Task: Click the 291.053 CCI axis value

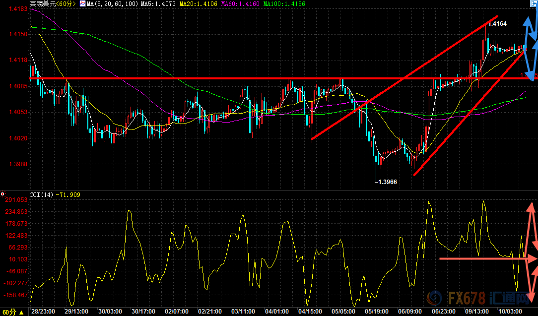Action: [16, 200]
